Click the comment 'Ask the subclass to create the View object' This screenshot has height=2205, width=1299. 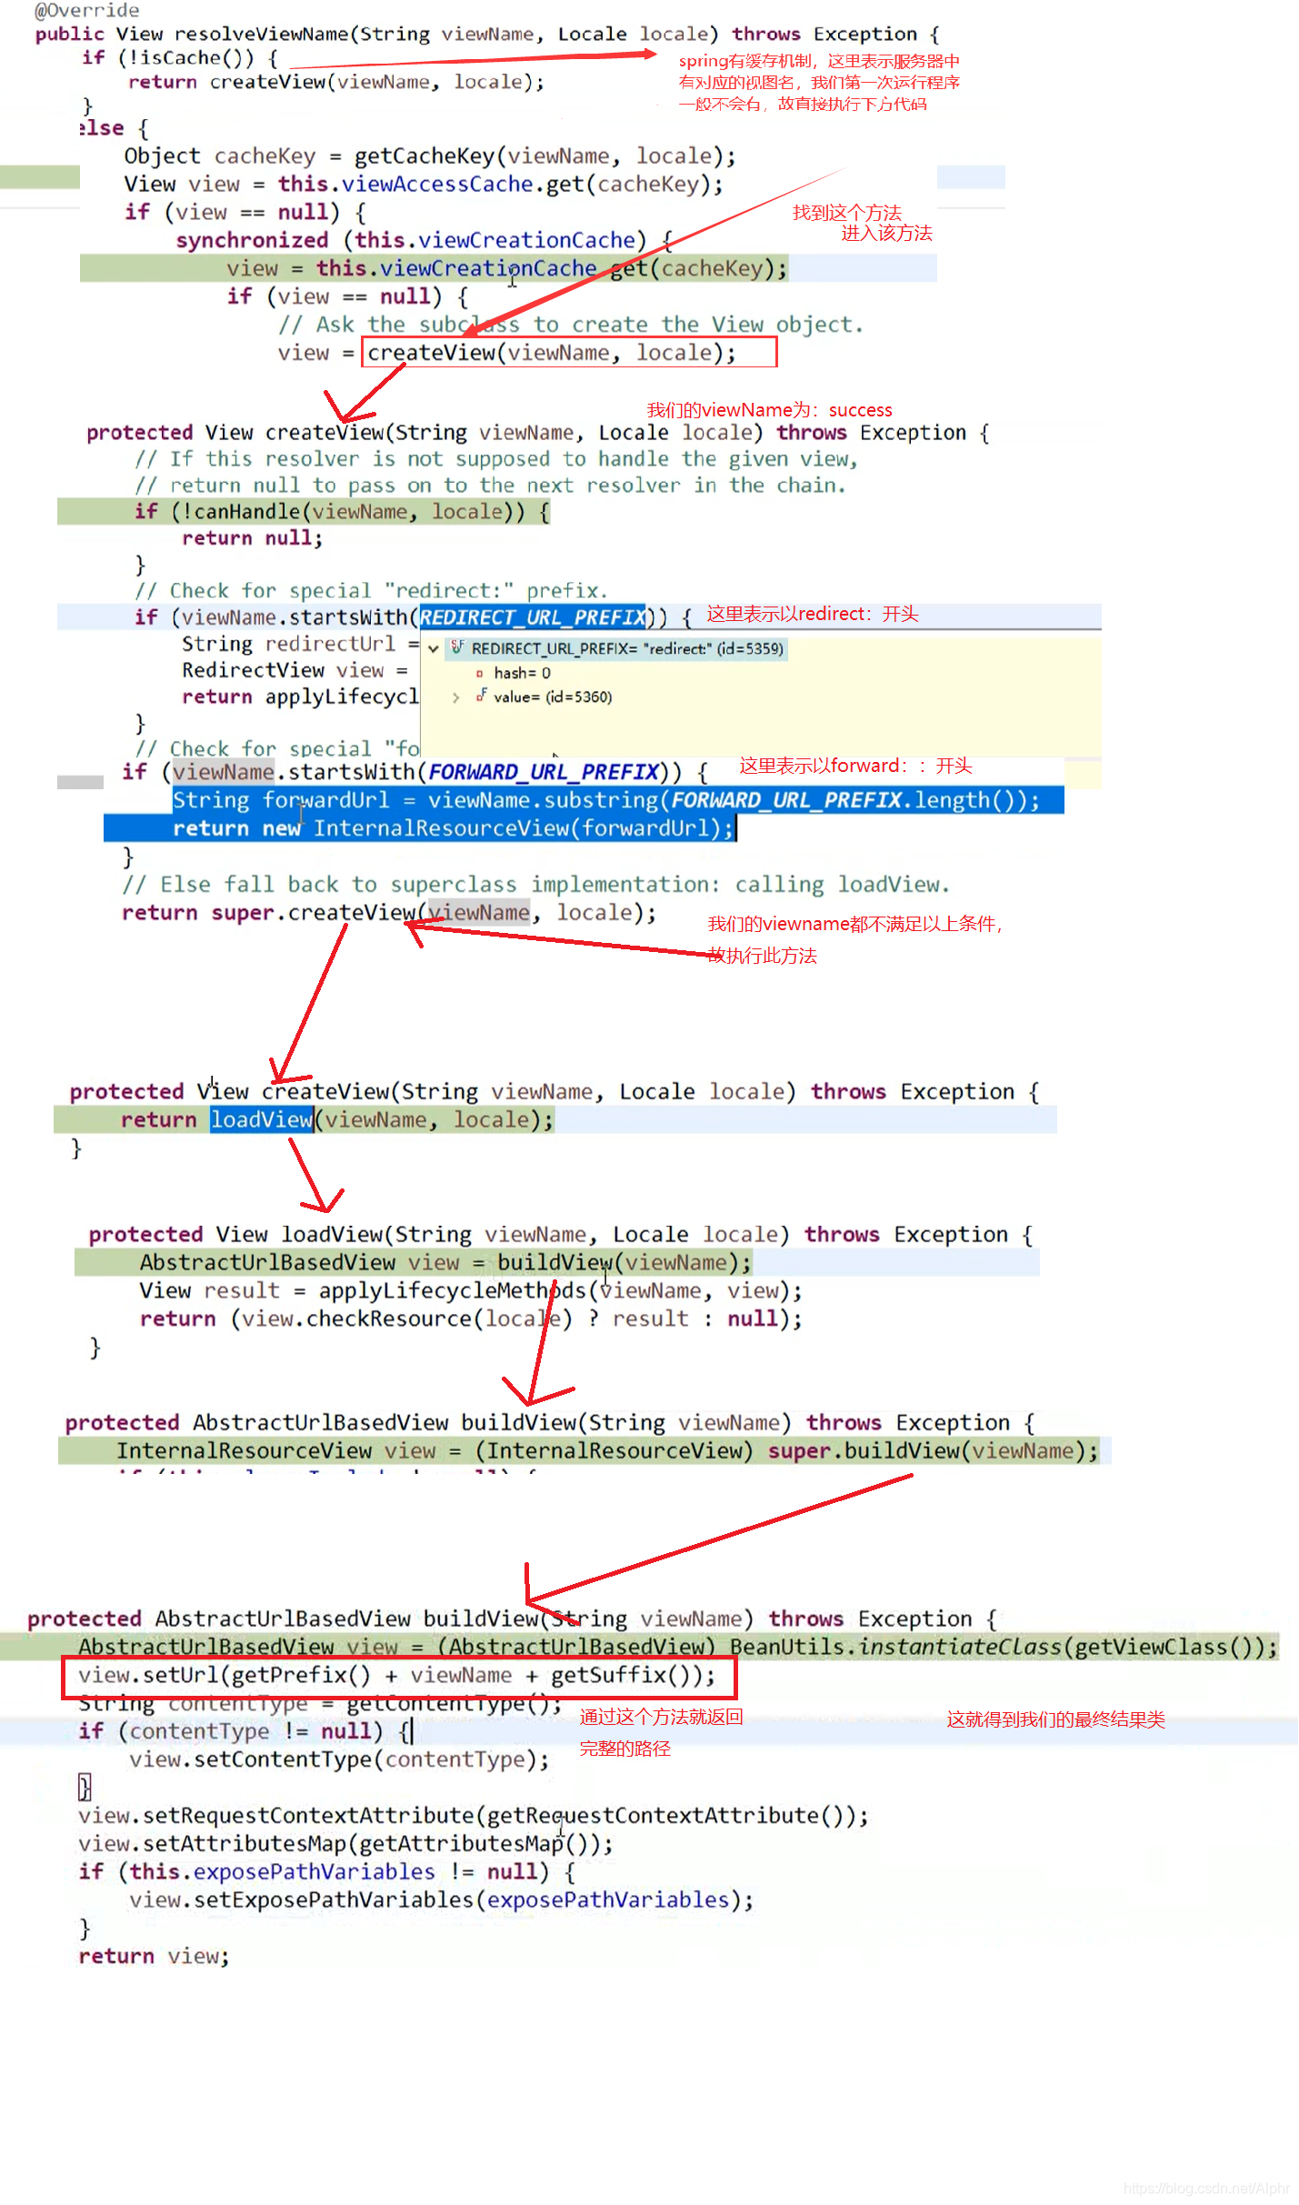(x=570, y=325)
